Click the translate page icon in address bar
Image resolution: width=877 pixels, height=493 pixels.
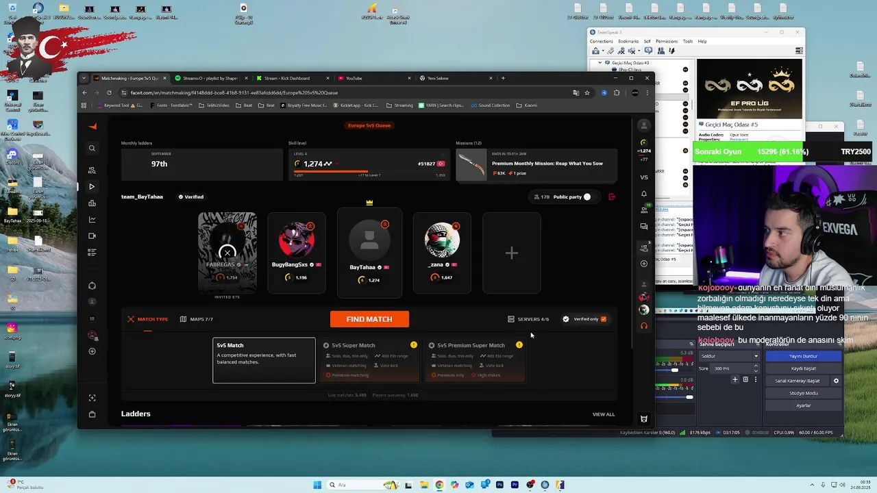click(x=576, y=92)
